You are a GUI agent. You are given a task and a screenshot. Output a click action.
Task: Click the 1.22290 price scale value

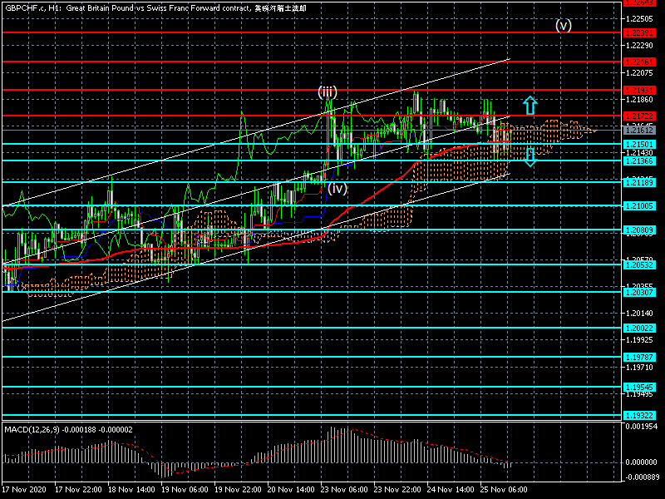pyautogui.click(x=639, y=46)
